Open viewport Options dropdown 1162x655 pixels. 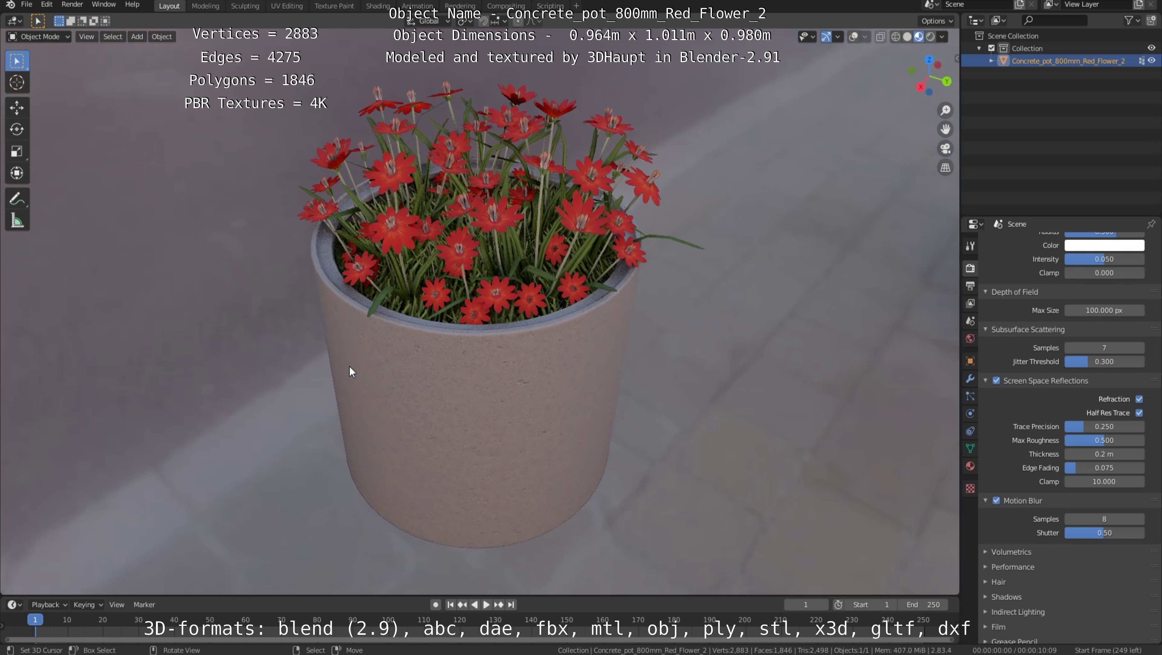tap(936, 21)
